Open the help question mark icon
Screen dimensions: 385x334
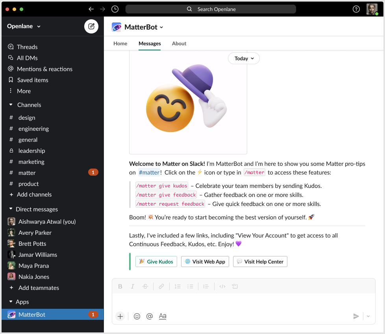[x=356, y=9]
